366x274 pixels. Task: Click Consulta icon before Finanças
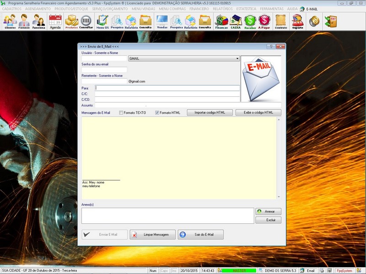pyautogui.click(x=205, y=21)
